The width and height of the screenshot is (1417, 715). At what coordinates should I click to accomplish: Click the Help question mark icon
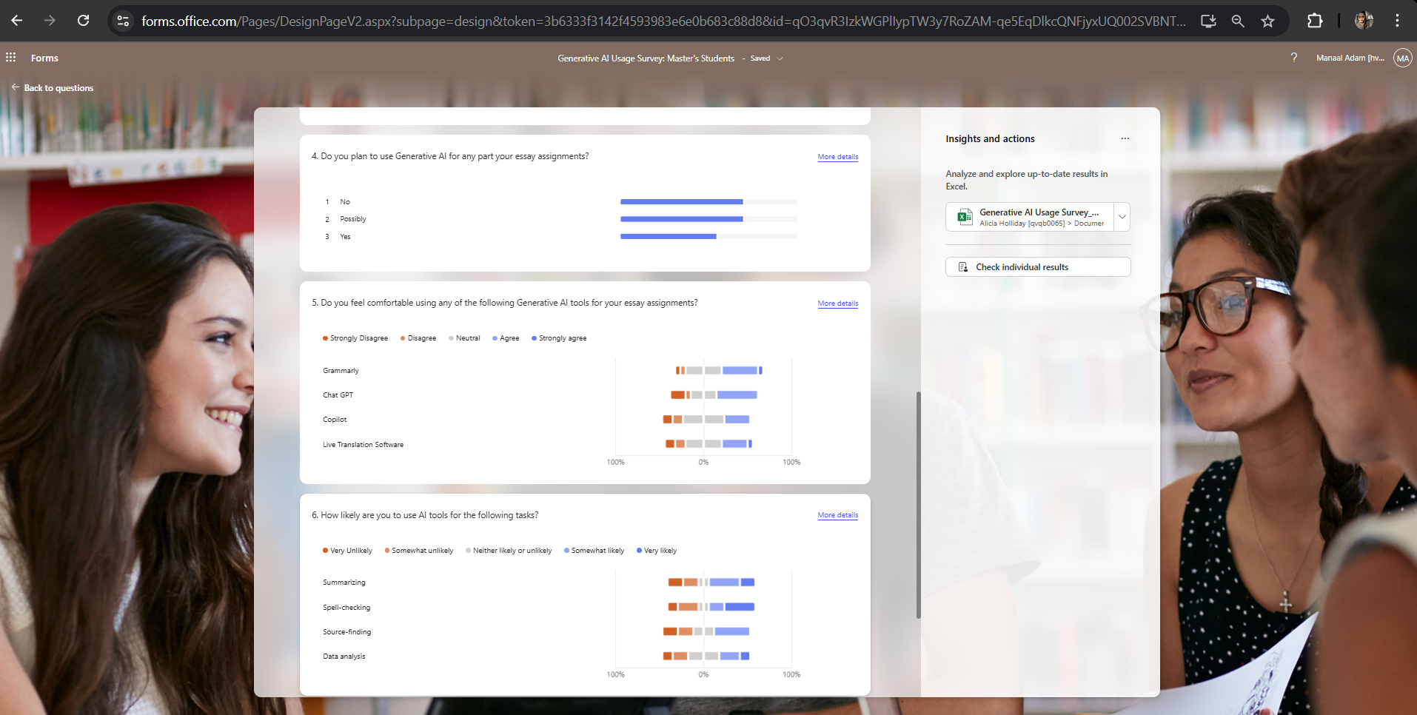[x=1293, y=58]
